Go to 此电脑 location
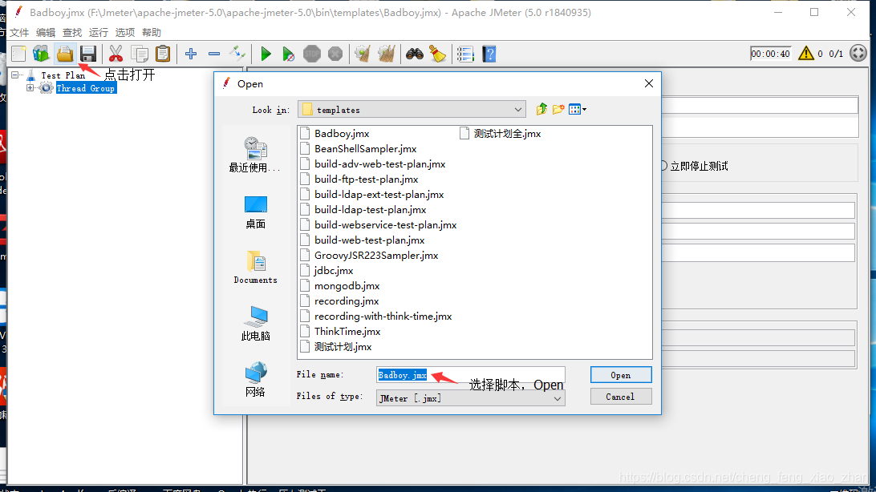The image size is (876, 492). pos(255,324)
